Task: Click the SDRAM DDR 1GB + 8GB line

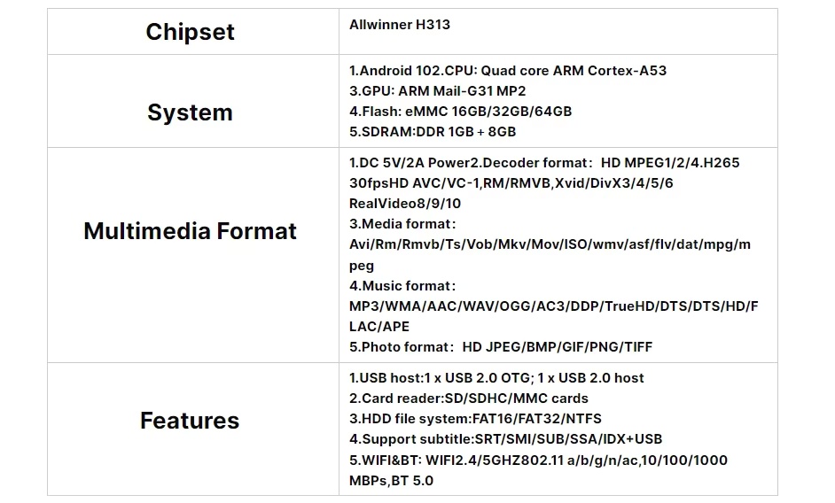Action: click(x=432, y=132)
